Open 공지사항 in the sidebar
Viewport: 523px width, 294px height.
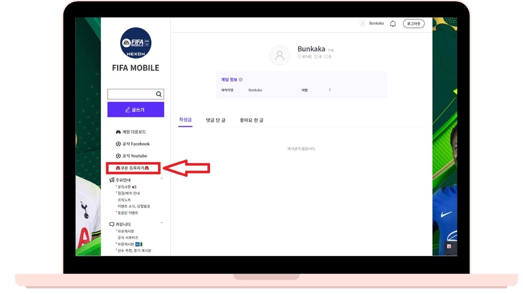click(124, 187)
